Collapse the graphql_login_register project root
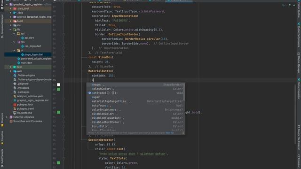 7,4
